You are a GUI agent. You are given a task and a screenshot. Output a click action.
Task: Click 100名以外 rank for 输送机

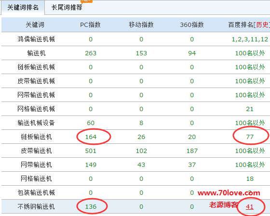click(x=250, y=53)
